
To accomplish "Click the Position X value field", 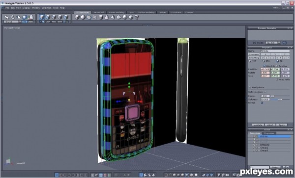I will click(x=265, y=70).
